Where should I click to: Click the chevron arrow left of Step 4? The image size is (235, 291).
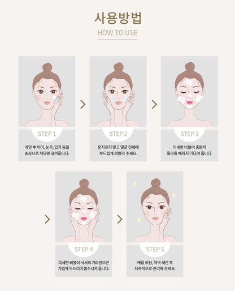[47, 219]
